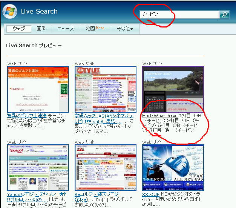Image resolution: width=236 pixels, height=208 pixels.
Task: Click the Live Search プレビュー heading
Action: (x=34, y=46)
